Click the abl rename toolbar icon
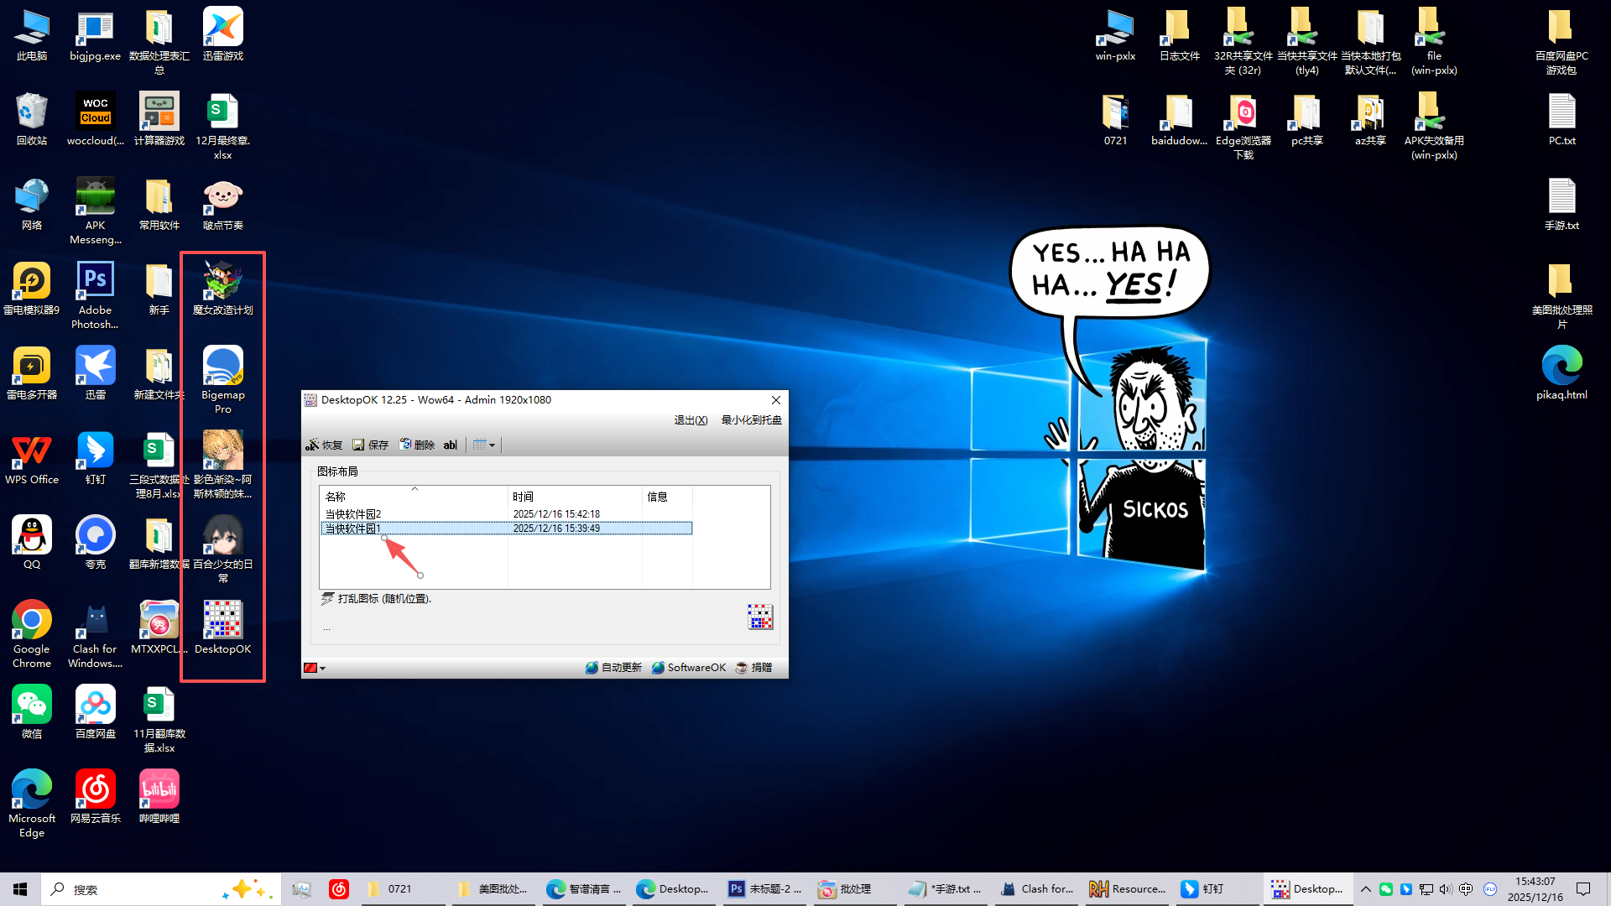Viewport: 1611px width, 906px height. click(x=451, y=445)
